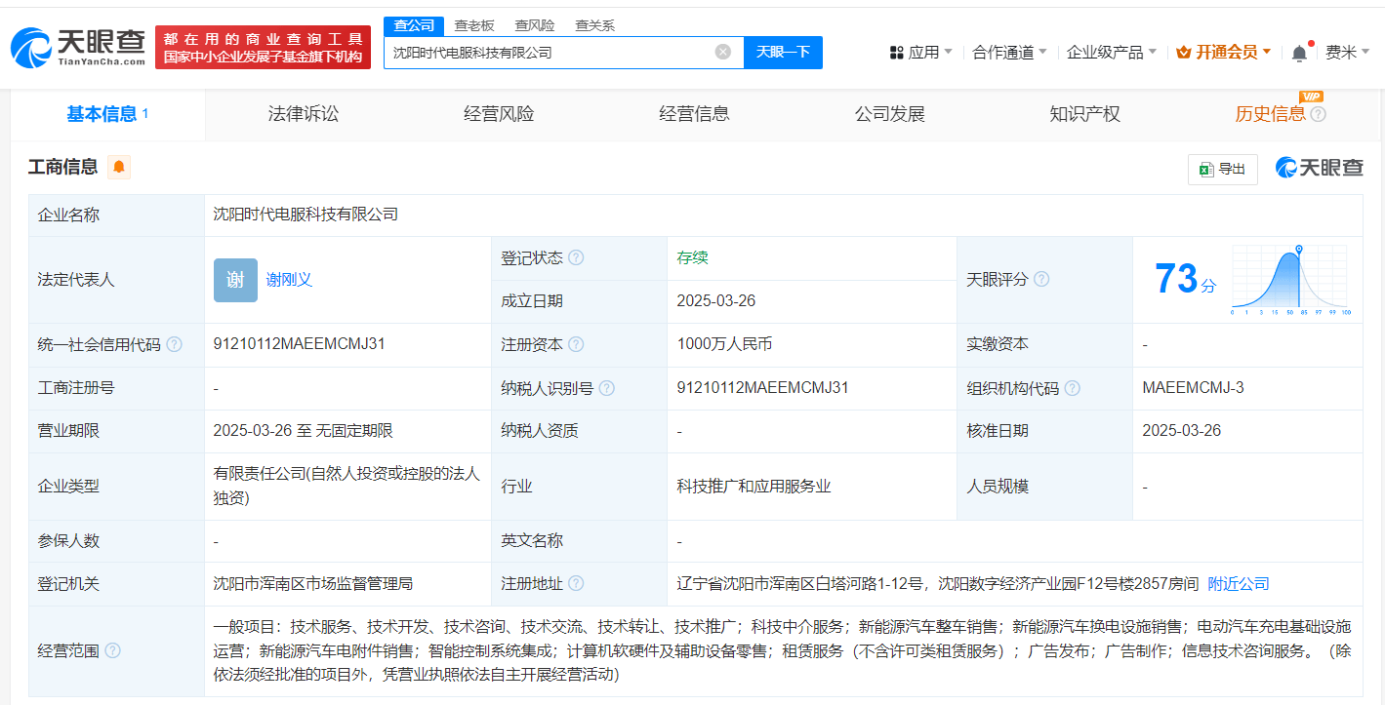Click help icon next to 经营范围

(112, 650)
